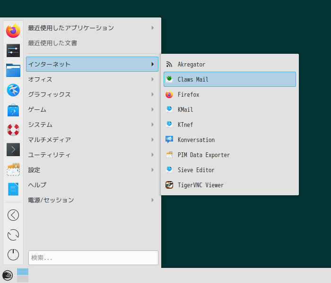Expand 最近使用したアプリケーション submenu arrow
The width and height of the screenshot is (331, 283).
pos(153,28)
